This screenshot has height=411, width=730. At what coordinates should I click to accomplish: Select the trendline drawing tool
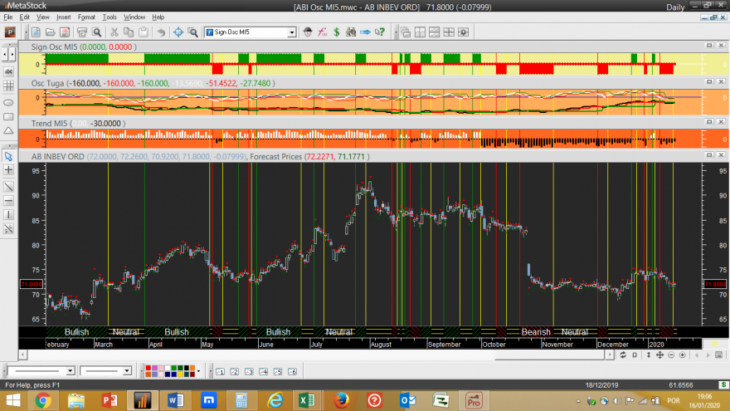[8, 187]
